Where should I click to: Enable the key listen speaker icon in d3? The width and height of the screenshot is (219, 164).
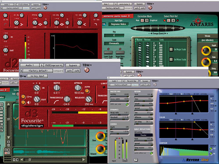click(23, 102)
